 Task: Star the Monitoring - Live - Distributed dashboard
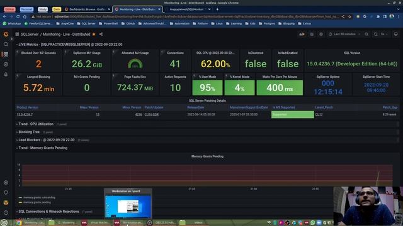[94, 34]
